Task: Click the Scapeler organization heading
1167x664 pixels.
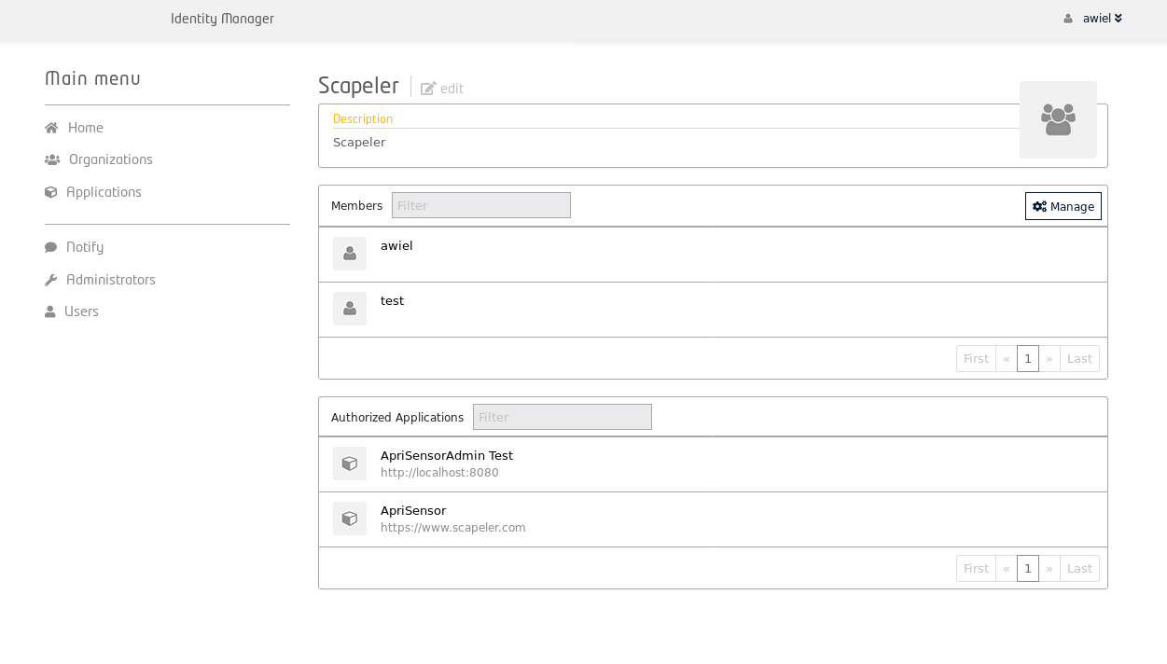Action: click(358, 86)
